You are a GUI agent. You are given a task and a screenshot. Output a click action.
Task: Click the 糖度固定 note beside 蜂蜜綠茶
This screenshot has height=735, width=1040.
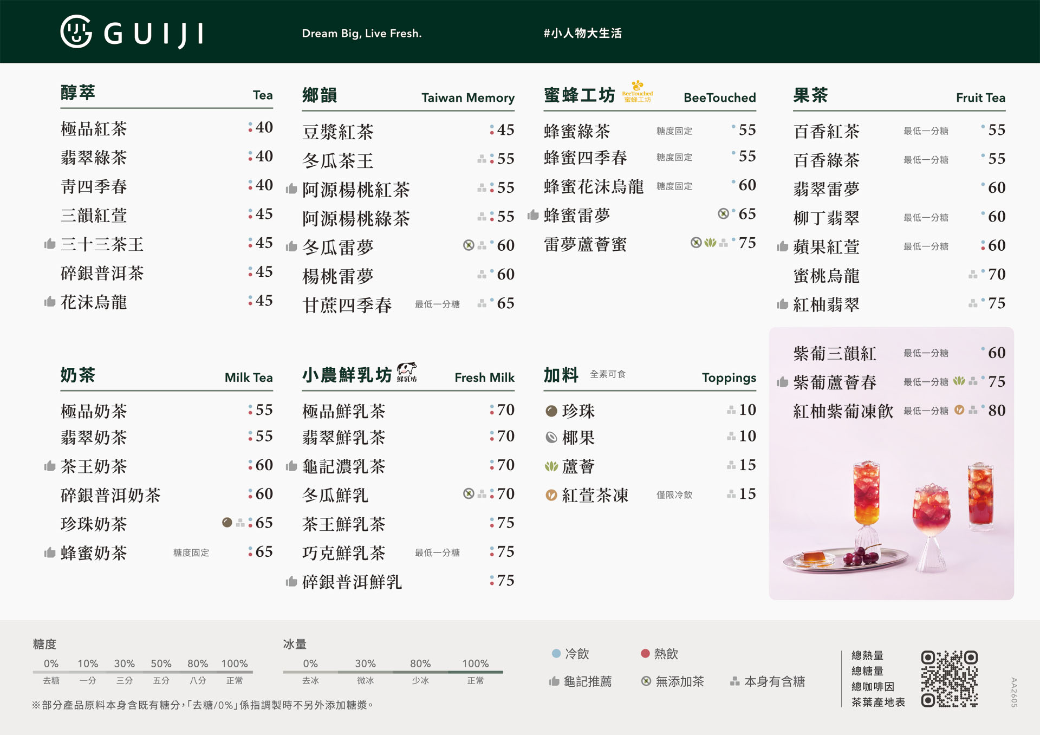pos(674,131)
